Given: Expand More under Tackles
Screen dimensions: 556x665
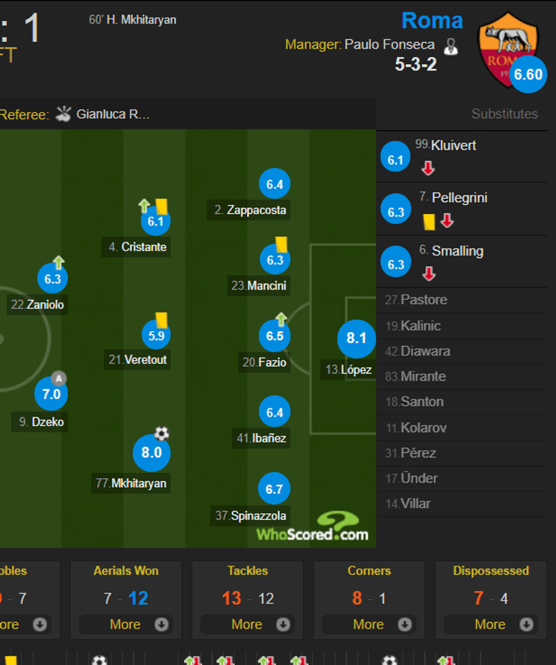Looking at the screenshot, I should pos(247,625).
